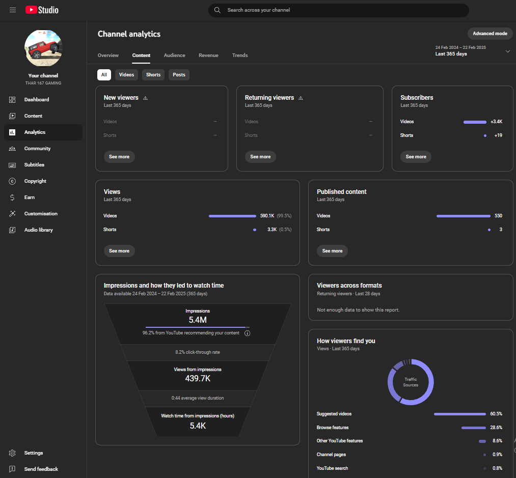Go to Content in the sidebar
516x478 pixels.
pos(33,116)
